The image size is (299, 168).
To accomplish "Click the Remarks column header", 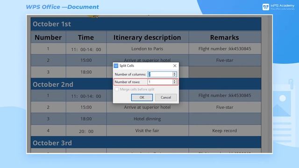I will [x=225, y=37].
